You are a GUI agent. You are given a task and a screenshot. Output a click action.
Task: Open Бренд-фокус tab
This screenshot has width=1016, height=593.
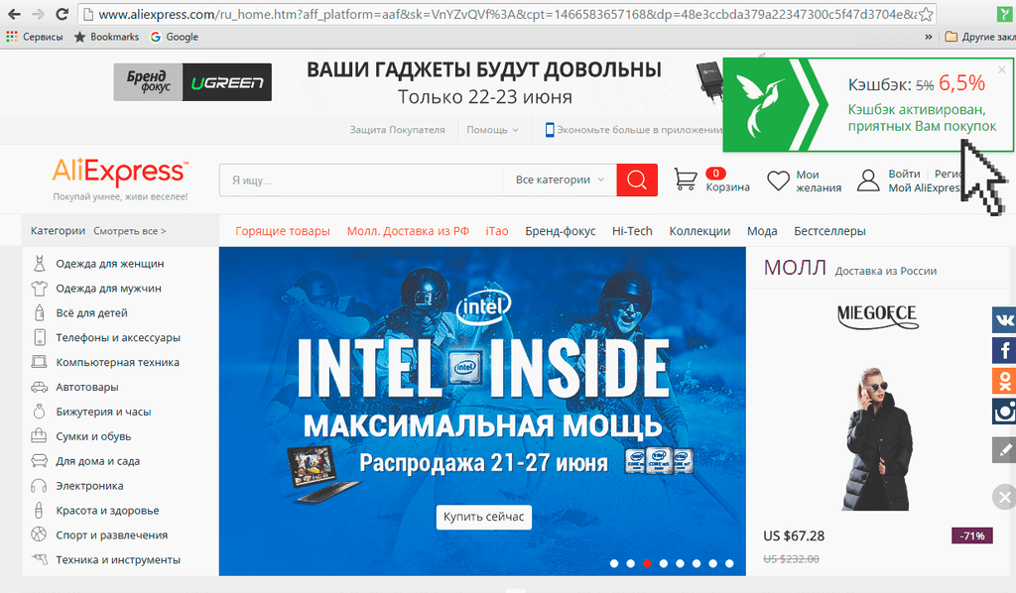tap(561, 231)
